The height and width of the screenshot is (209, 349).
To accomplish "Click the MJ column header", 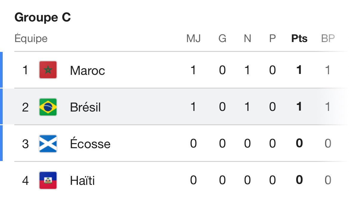I will click(x=193, y=38).
